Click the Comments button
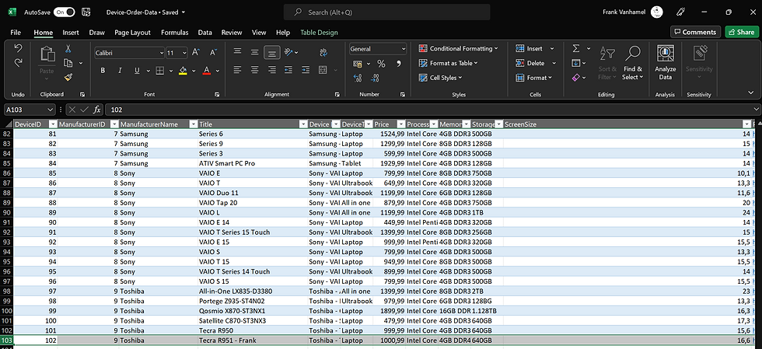This screenshot has height=349, width=762. 695,32
